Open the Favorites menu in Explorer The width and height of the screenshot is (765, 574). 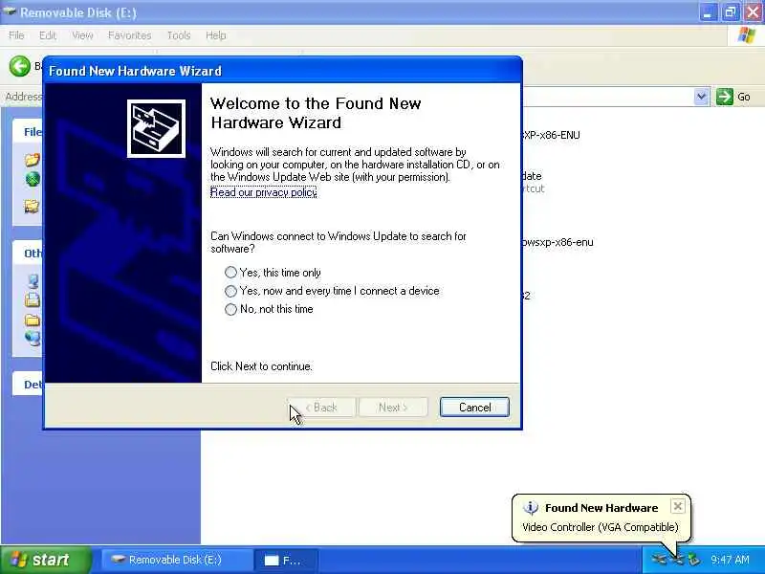[130, 35]
